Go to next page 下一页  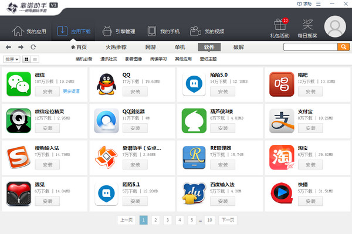coord(228,220)
